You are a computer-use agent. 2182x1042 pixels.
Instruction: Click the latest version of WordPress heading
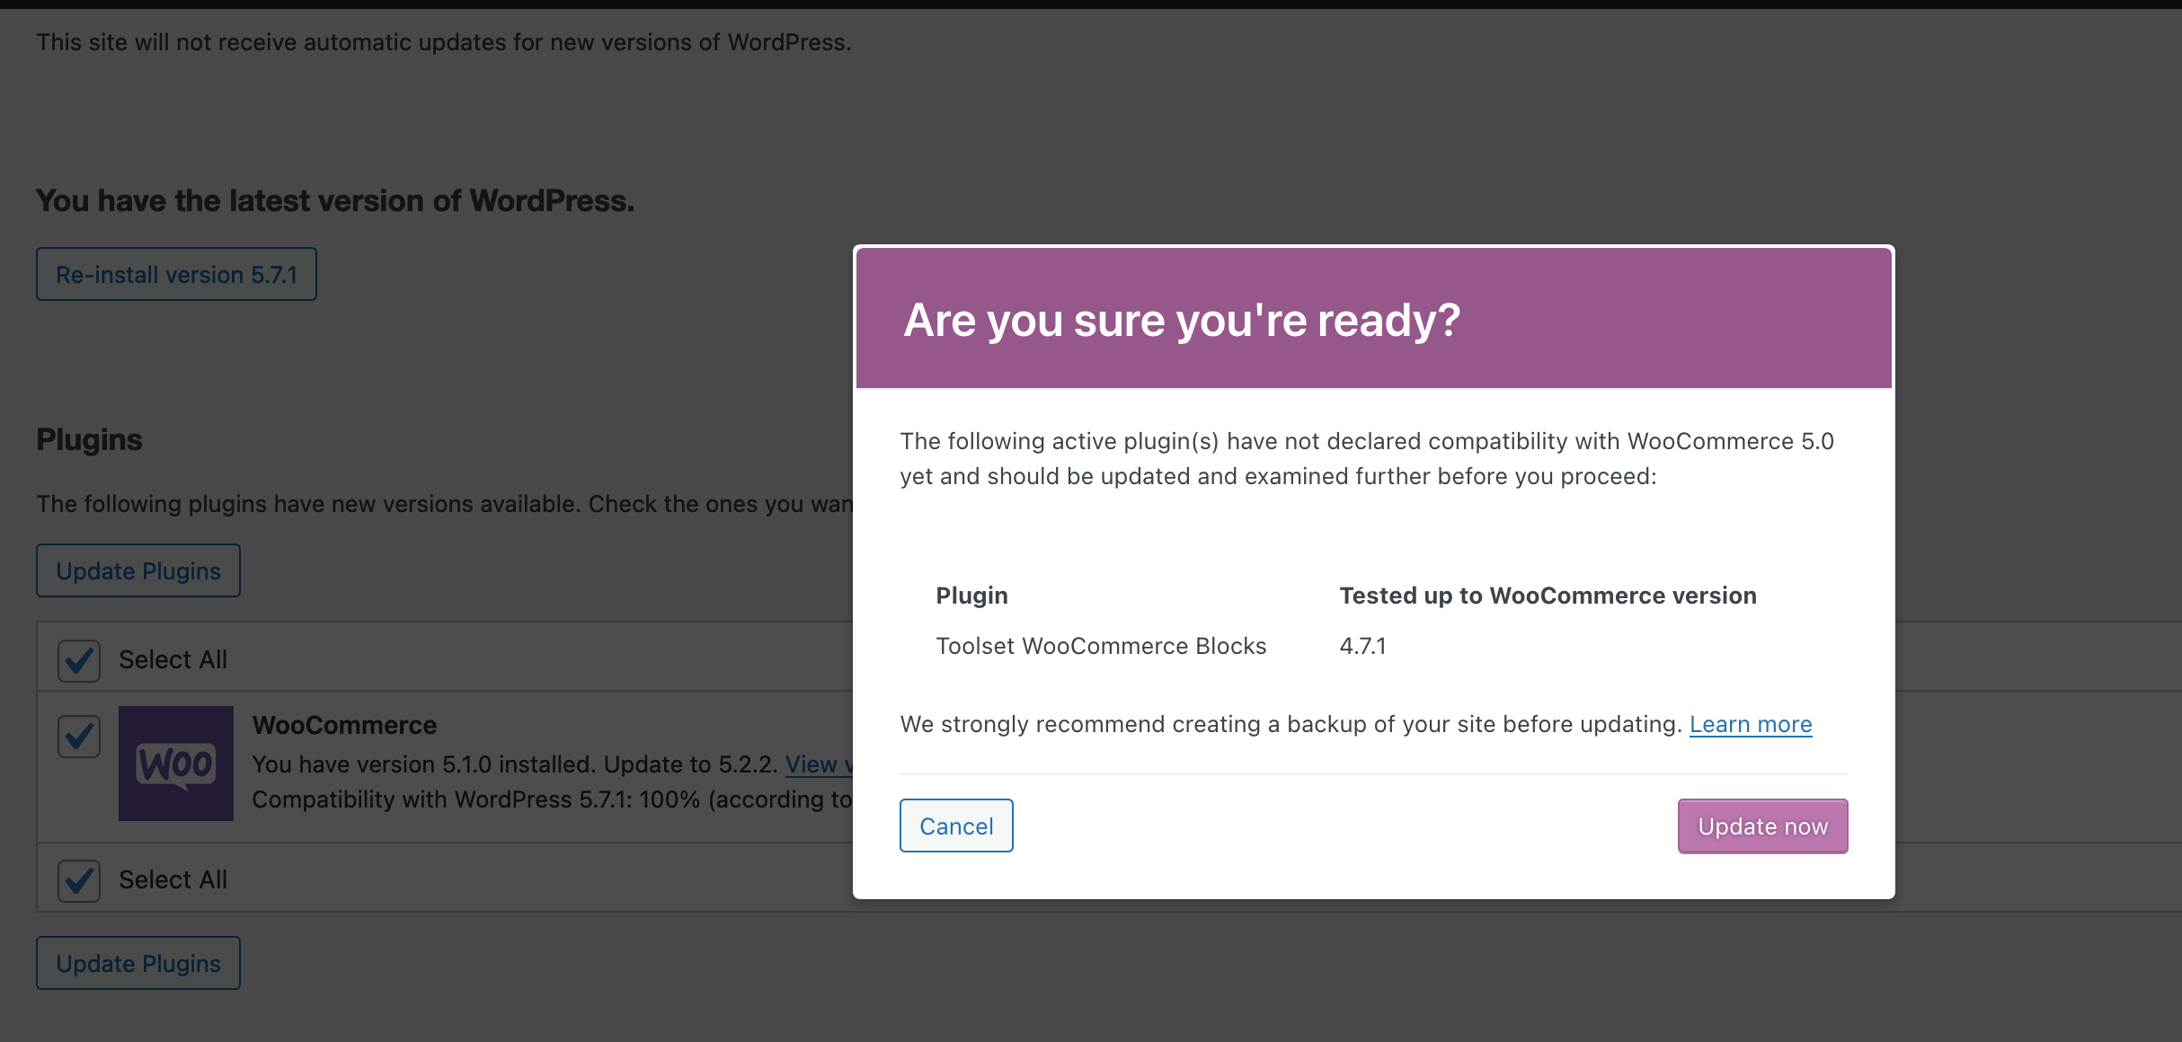tap(334, 201)
